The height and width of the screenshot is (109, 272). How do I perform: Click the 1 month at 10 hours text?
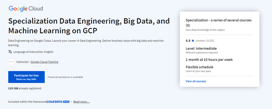pos(209,60)
